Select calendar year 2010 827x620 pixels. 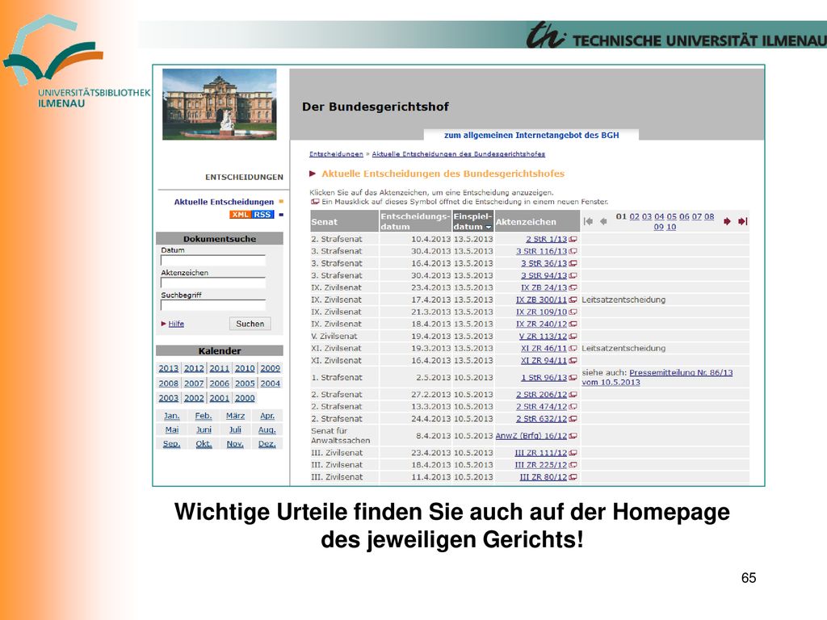pos(245,368)
